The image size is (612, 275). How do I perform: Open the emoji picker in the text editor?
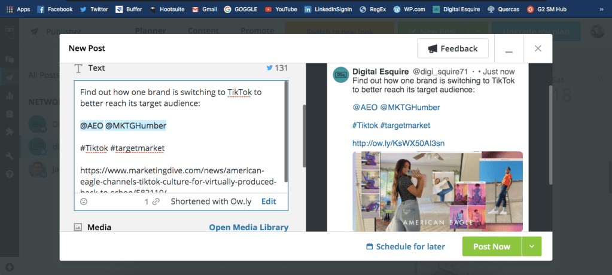coord(84,201)
